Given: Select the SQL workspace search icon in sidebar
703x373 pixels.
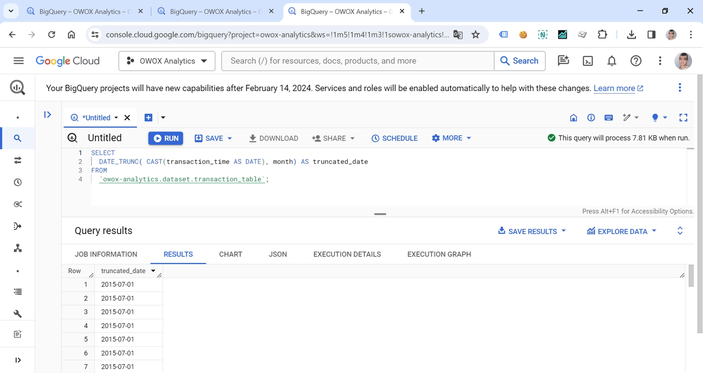Looking at the screenshot, I should (17, 138).
